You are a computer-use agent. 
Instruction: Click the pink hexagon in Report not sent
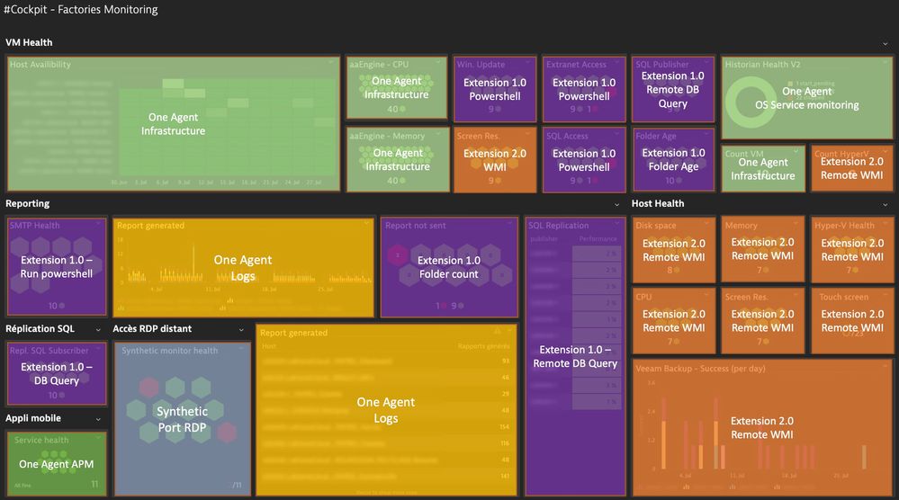click(x=399, y=257)
